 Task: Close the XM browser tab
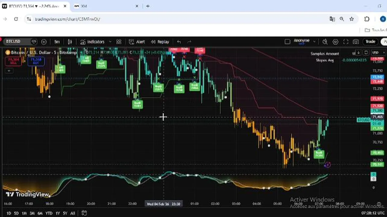(x=137, y=6)
